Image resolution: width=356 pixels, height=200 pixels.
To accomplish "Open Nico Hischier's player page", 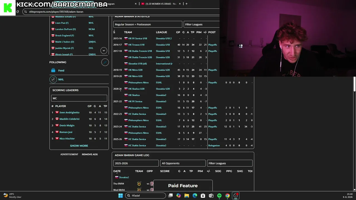I will (67, 139).
